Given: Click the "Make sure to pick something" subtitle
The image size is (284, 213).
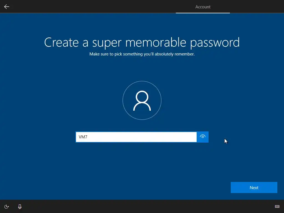Looking at the screenshot, I should point(142,54).
